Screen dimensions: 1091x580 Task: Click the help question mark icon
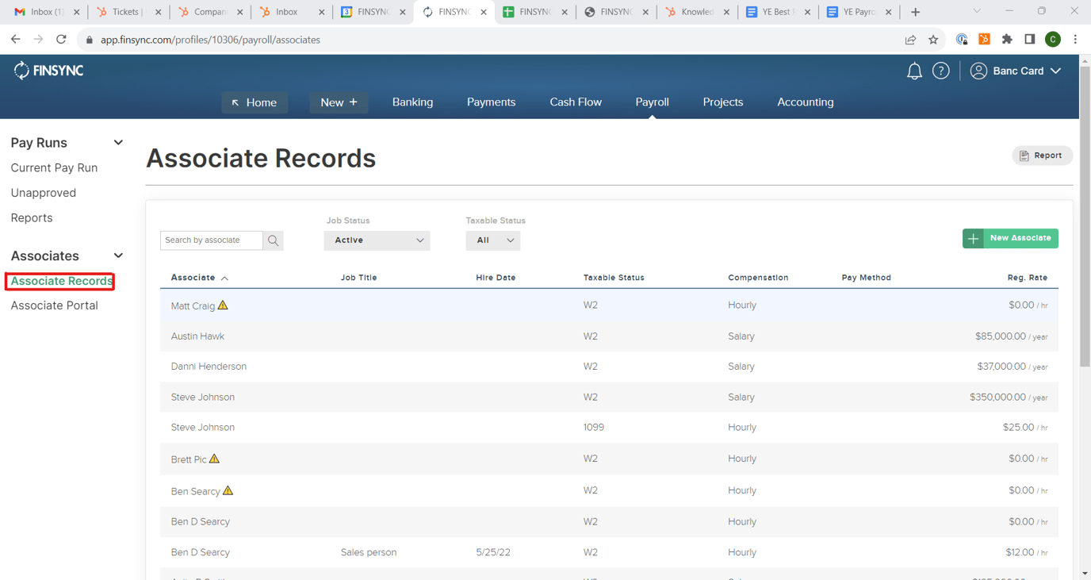[940, 71]
